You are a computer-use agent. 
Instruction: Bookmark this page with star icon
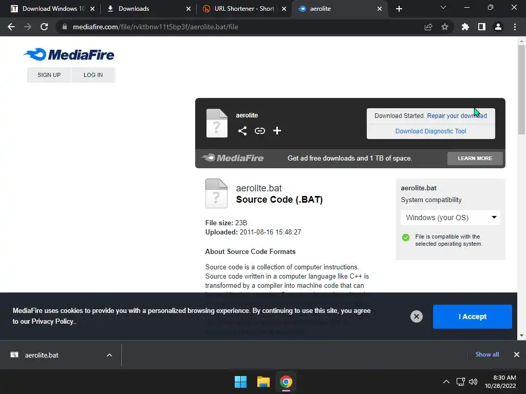coord(445,27)
